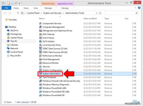Image resolution: width=143 pixels, height=106 pixels.
Task: Select Defragment and Optimize Drives icon
Action: (40, 31)
